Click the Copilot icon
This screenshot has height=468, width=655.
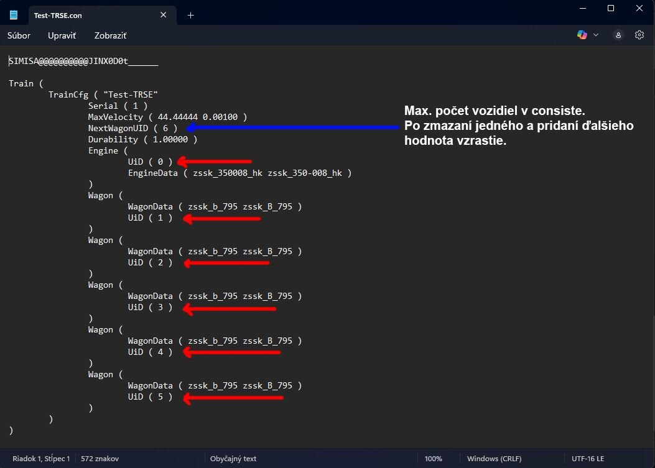tap(582, 35)
